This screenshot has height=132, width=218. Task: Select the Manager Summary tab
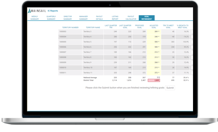[x=83, y=18]
